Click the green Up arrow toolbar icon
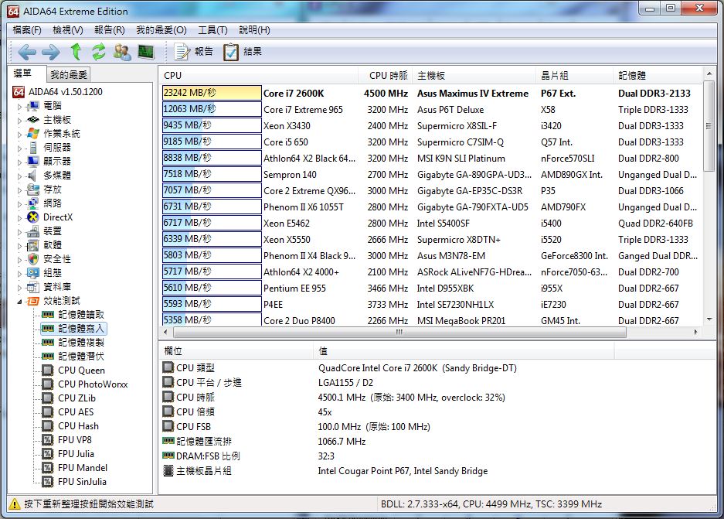This screenshot has height=519, width=724. click(x=76, y=52)
